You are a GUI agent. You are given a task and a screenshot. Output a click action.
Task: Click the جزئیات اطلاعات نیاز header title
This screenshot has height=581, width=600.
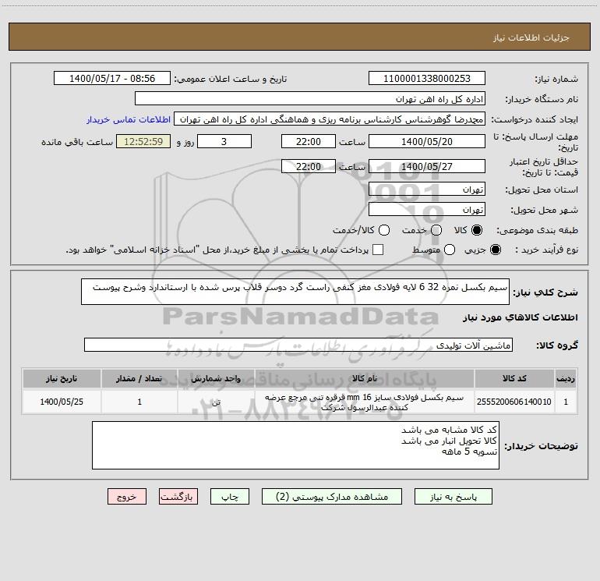531,37
